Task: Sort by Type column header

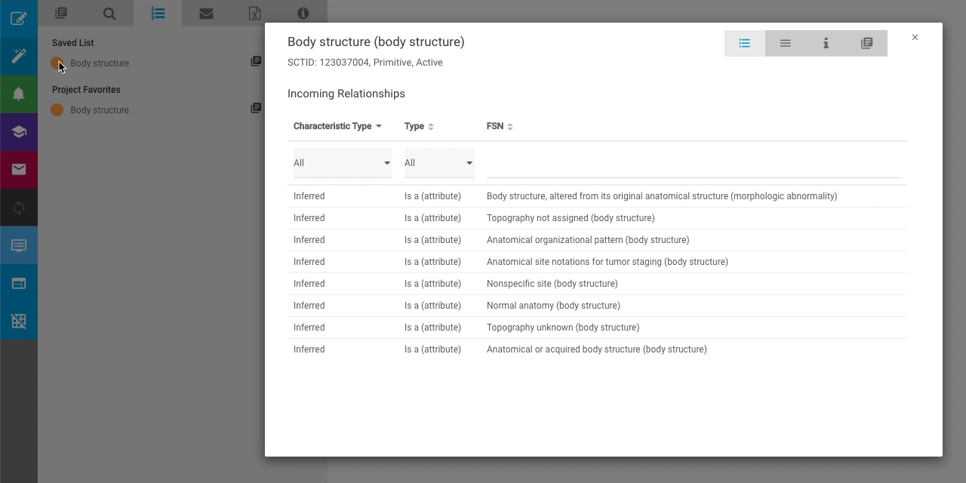Action: point(419,126)
